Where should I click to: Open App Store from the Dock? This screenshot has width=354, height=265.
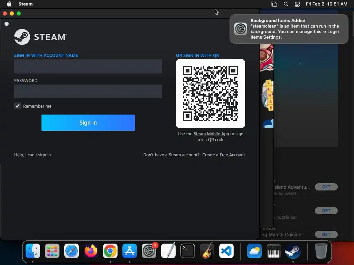(130, 251)
